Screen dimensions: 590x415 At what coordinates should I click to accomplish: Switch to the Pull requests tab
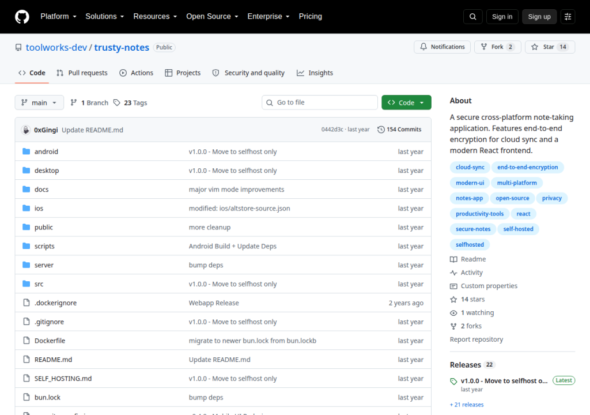coord(82,73)
